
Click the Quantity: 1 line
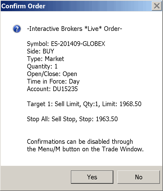[x=42, y=66]
